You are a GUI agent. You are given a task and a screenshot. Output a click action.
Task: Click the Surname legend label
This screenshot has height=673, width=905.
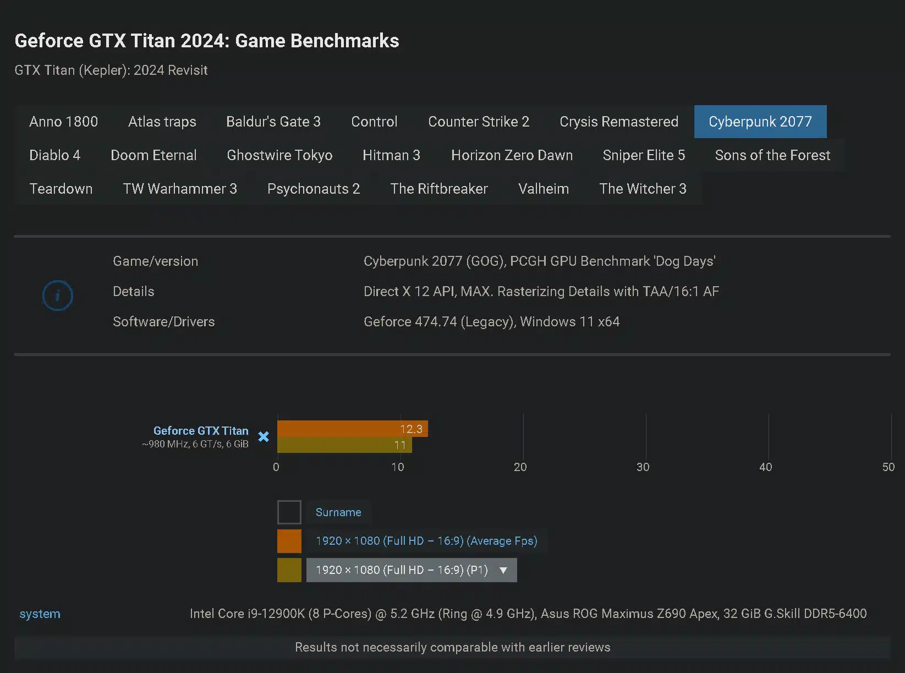(x=338, y=512)
